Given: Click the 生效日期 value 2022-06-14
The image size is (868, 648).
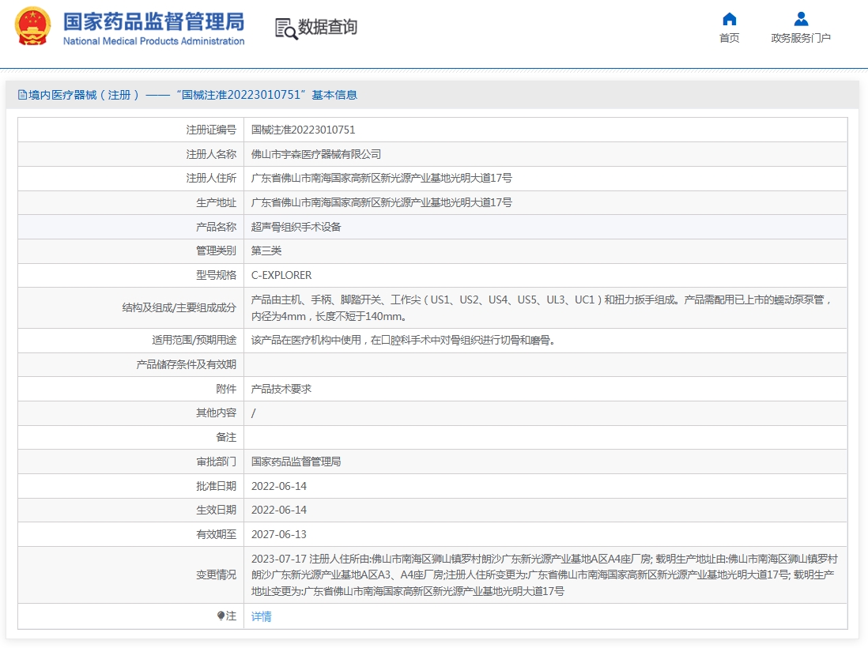Looking at the screenshot, I should 279,510.
